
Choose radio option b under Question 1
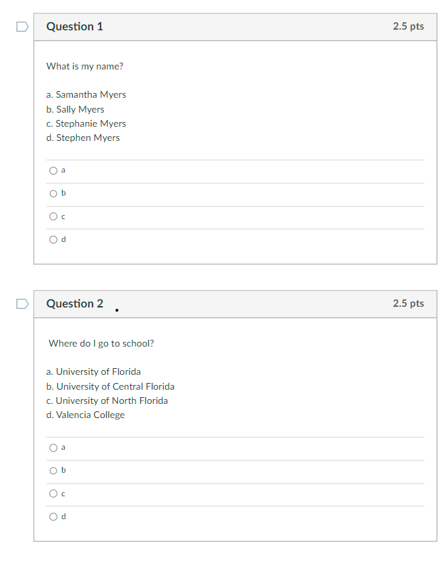[x=53, y=194]
